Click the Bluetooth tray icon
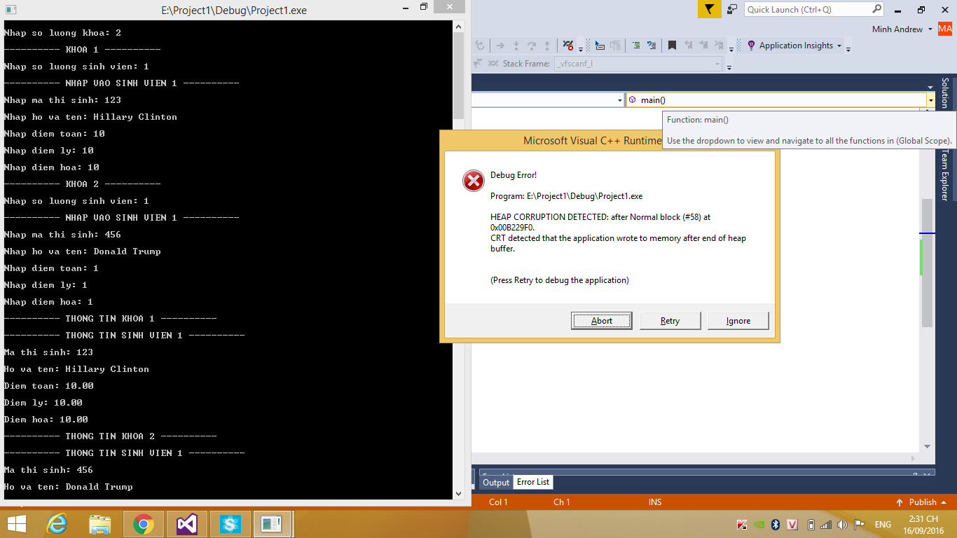The width and height of the screenshot is (957, 538). 776,525
